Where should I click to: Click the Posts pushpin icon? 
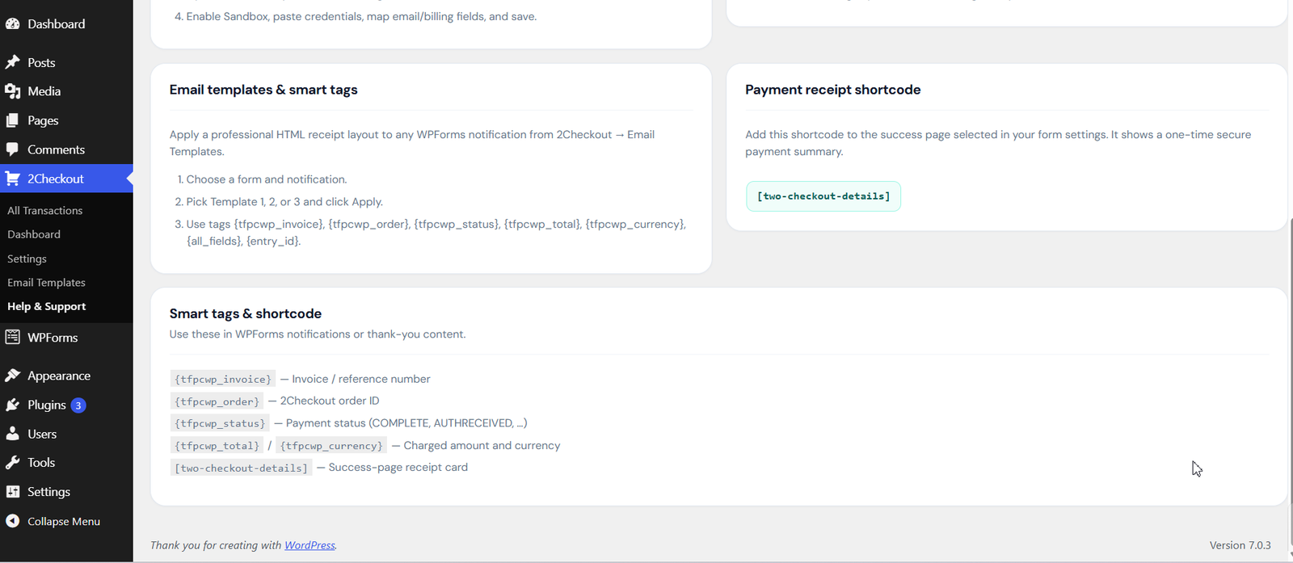pos(13,62)
